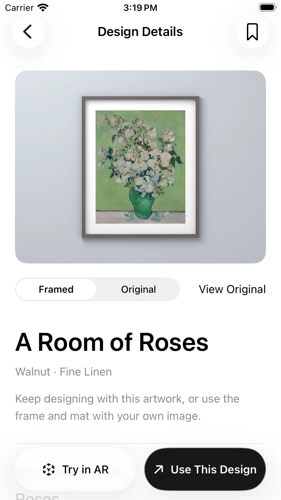Screen dimensions: 281x500
Task: Select the Framed segment
Action: point(56,289)
